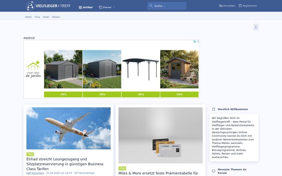Click the -39% discount button under carport
282x176 pixels.
(x=141, y=95)
